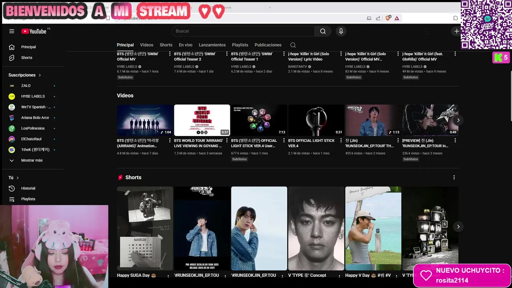Open Brave Shields lion icon
Viewport: 512px width, 288px height.
388,18
